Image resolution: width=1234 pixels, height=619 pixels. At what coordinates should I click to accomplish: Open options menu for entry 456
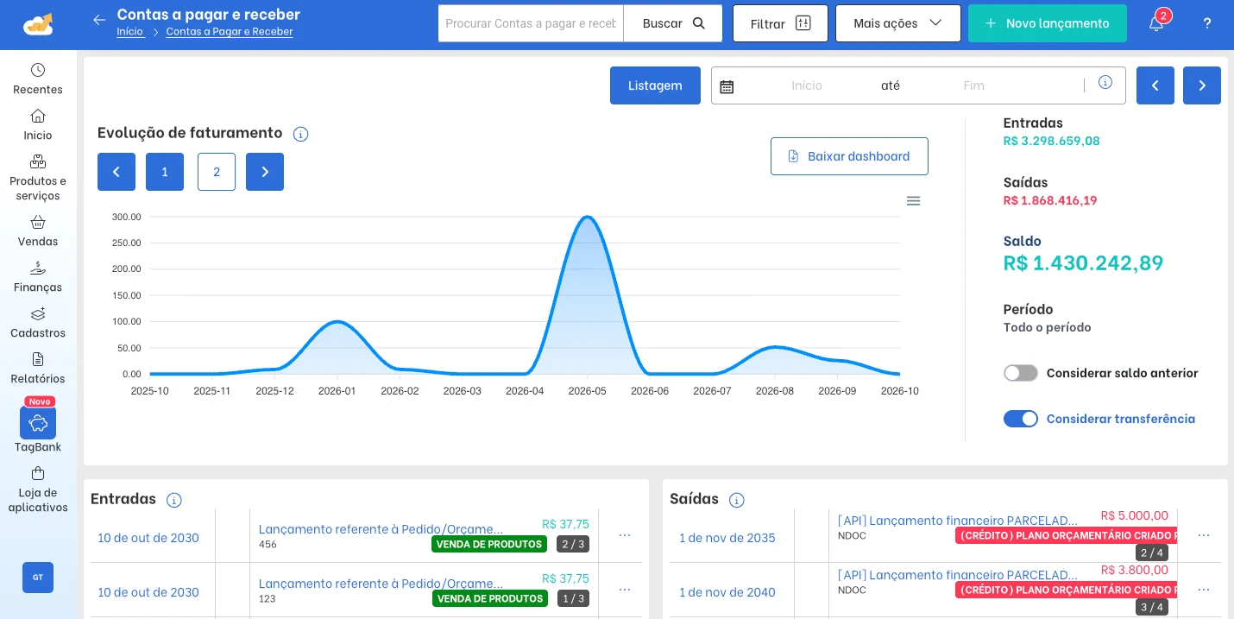coord(625,535)
